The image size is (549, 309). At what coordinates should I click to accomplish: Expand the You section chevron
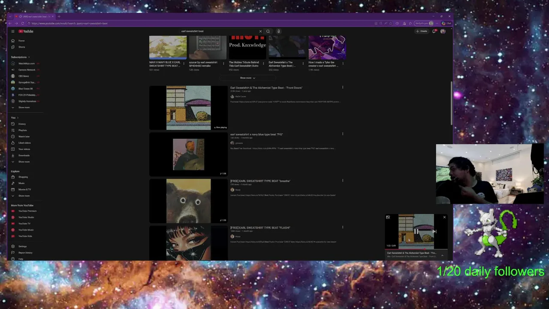point(18,118)
